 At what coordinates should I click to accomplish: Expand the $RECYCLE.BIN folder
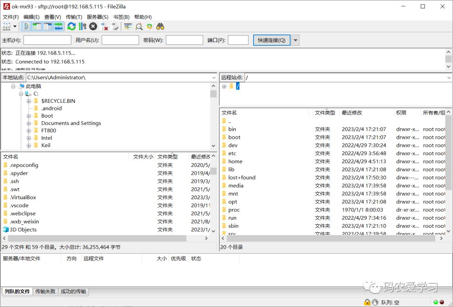[x=29, y=101]
